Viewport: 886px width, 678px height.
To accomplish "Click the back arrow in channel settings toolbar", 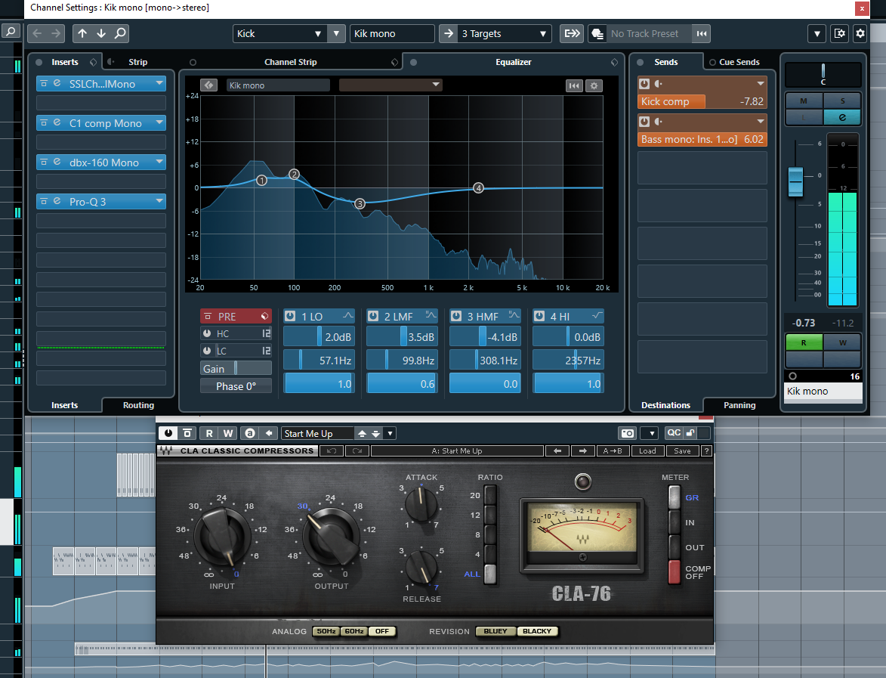I will 37,33.
